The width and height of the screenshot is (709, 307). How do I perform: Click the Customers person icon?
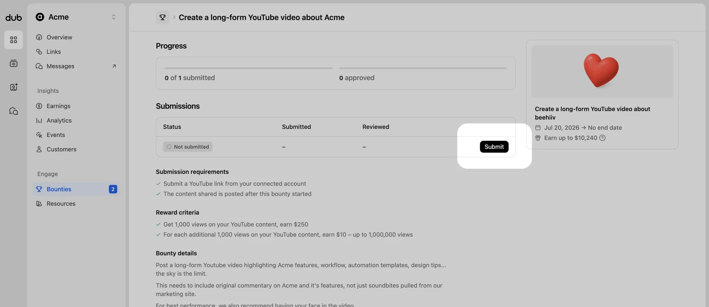39,149
